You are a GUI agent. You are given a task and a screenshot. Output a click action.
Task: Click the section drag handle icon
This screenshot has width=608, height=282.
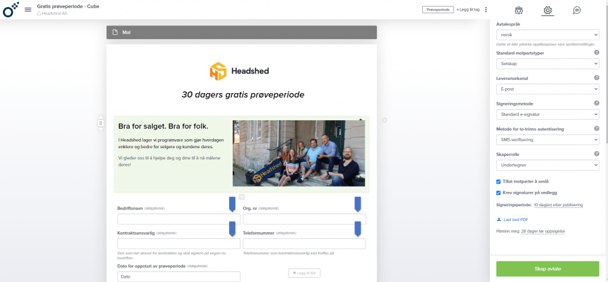click(x=100, y=123)
